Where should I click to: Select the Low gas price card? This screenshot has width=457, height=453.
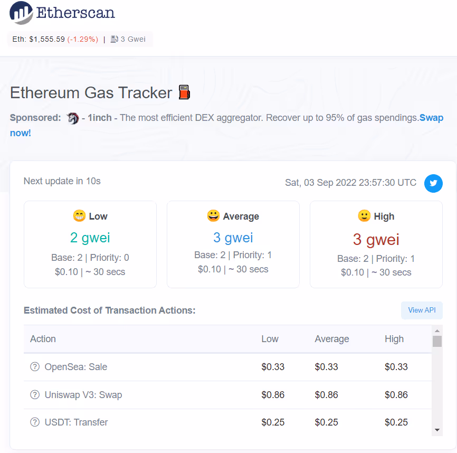[x=90, y=244]
